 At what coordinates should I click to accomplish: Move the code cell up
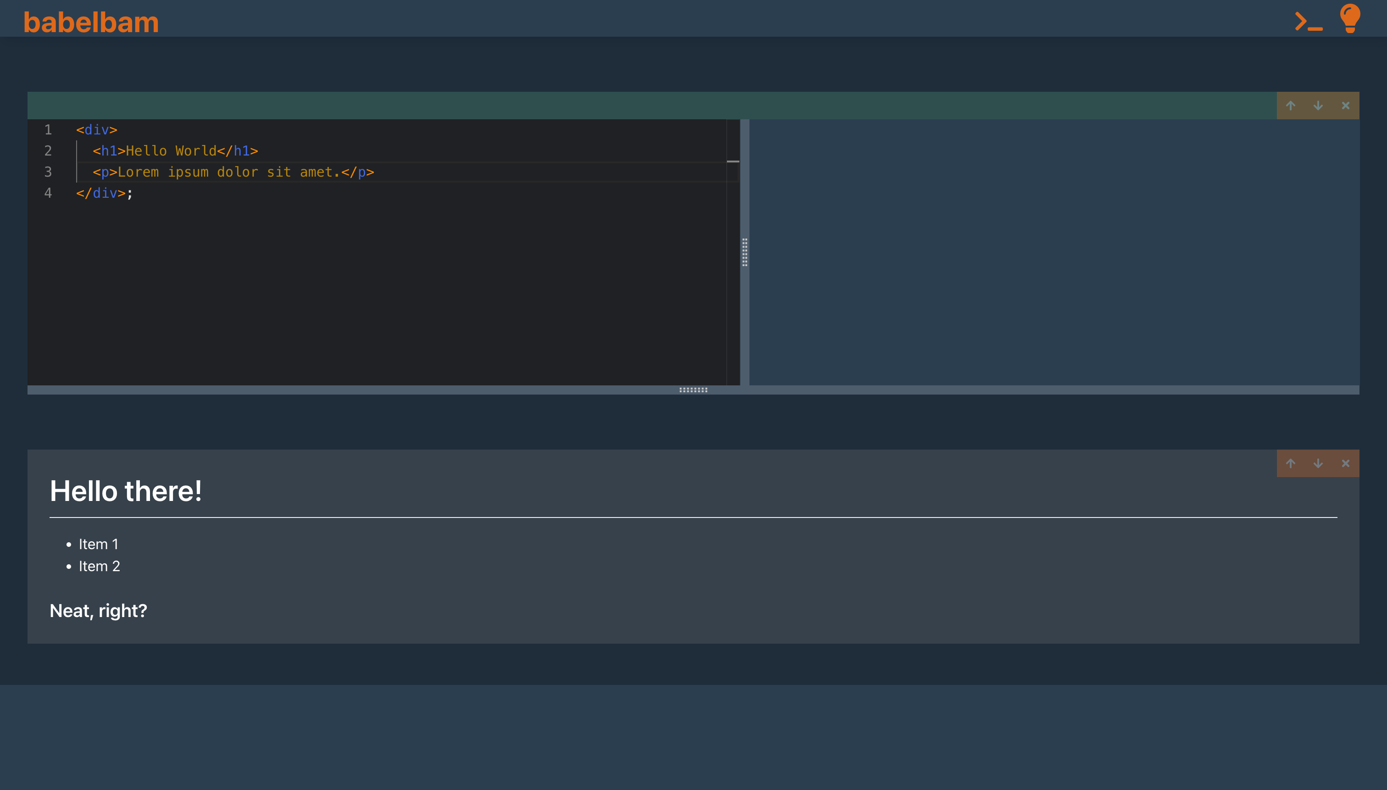point(1290,106)
